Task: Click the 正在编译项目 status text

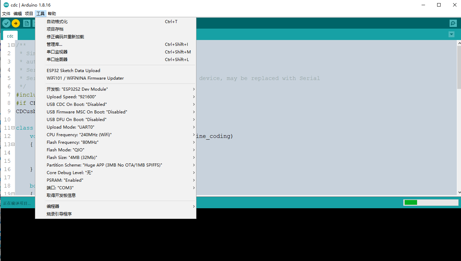Action: click(17, 203)
